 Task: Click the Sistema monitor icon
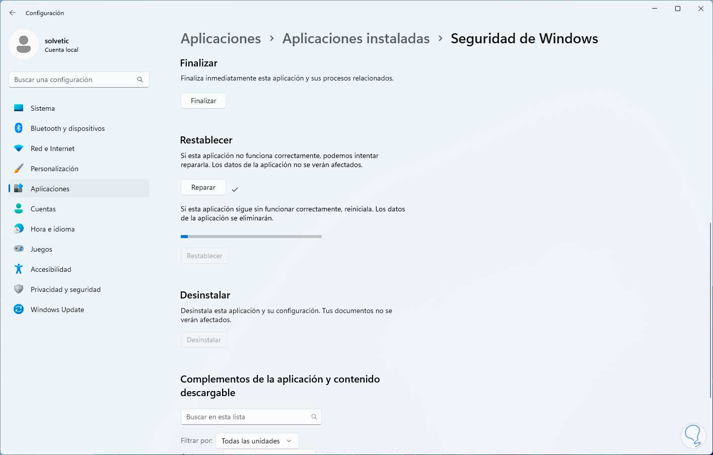click(x=19, y=108)
